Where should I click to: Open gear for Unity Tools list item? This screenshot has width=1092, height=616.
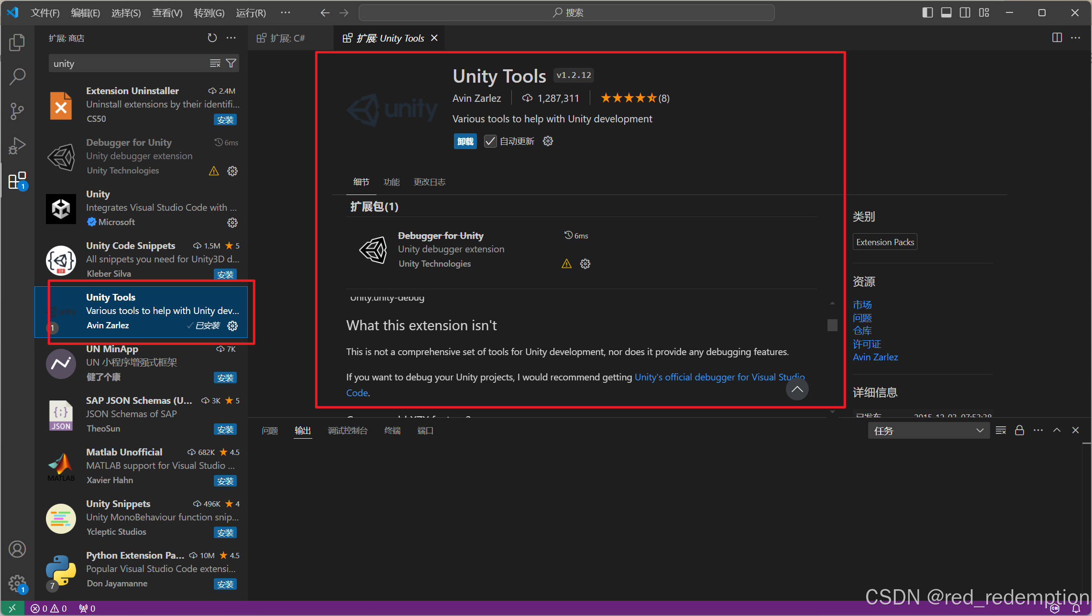232,326
